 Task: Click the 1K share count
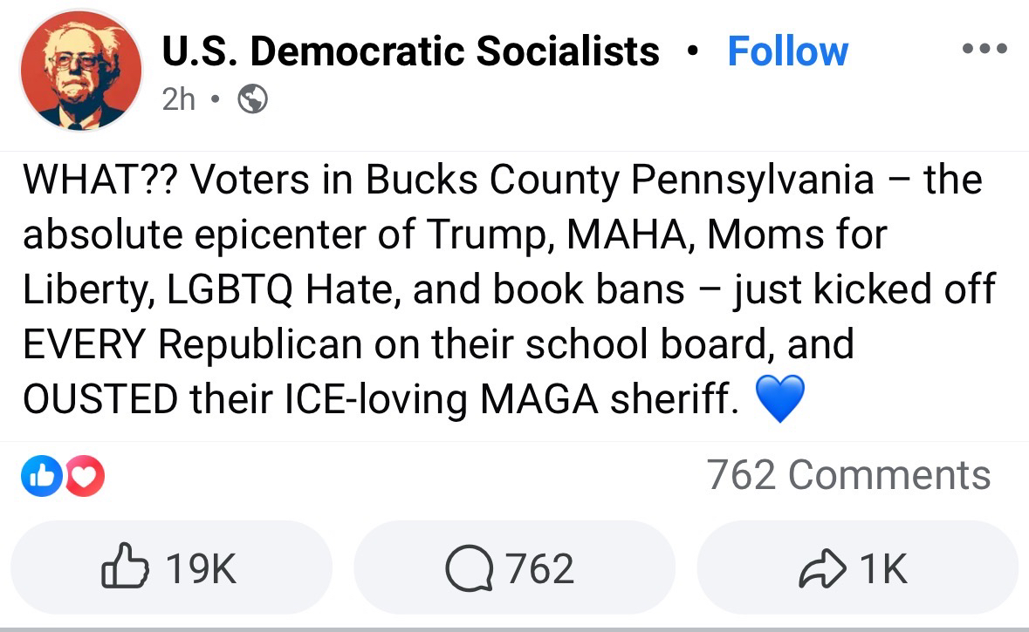[882, 569]
